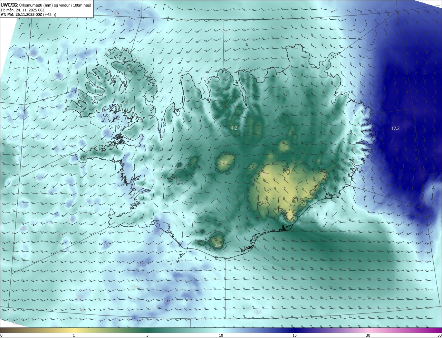
Task: Click the 4.2 value on the map
Action: click(234, 128)
